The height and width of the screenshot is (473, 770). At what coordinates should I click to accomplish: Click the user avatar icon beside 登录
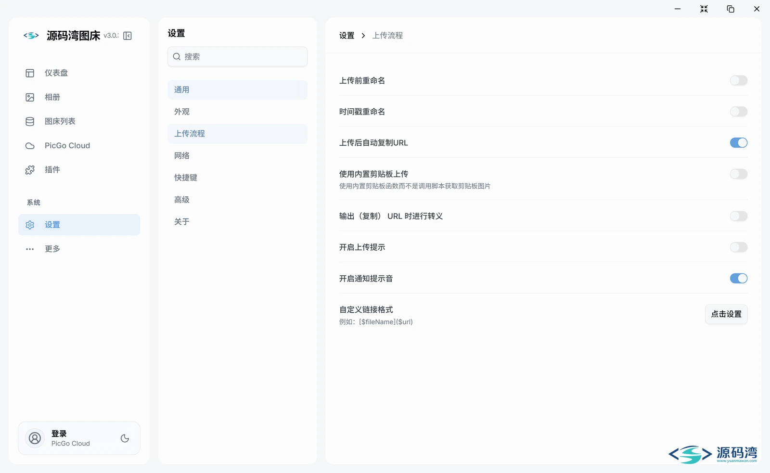click(35, 438)
